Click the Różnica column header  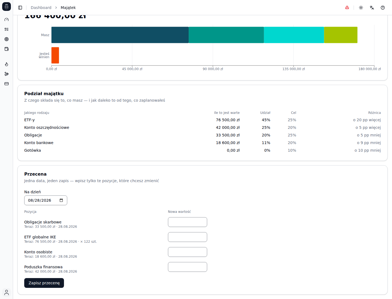[375, 113]
